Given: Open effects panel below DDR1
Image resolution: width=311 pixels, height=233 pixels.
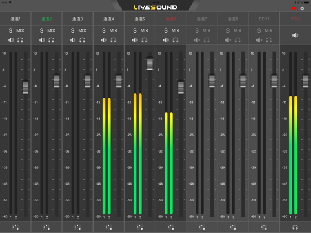Looking at the screenshot, I should pyautogui.click(x=264, y=227).
